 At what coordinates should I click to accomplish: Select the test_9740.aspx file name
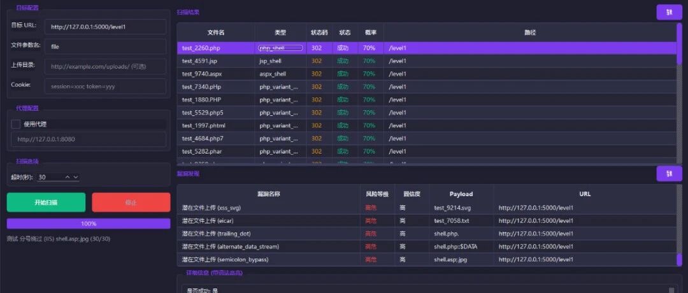[x=202, y=74]
